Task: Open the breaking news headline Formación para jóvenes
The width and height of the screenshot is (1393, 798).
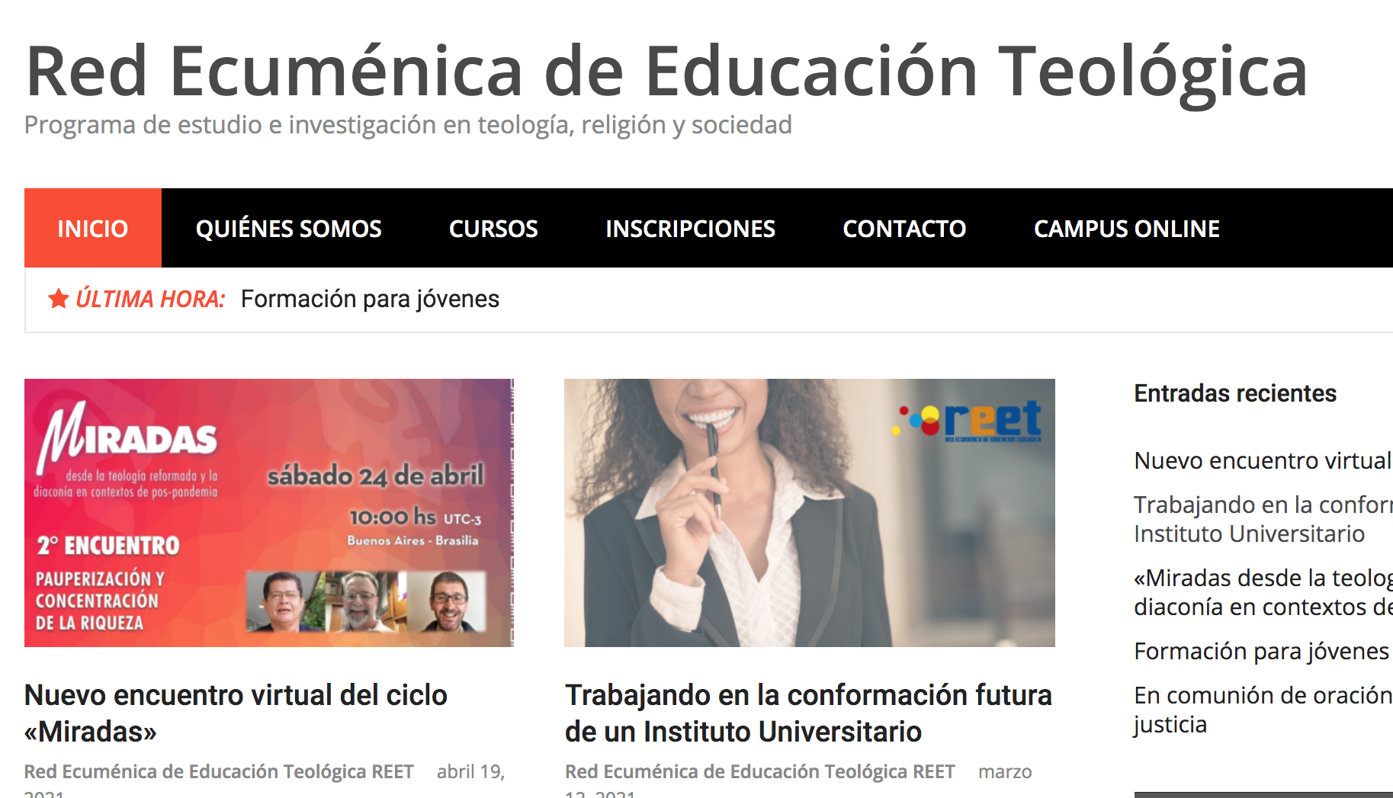Action: point(370,299)
